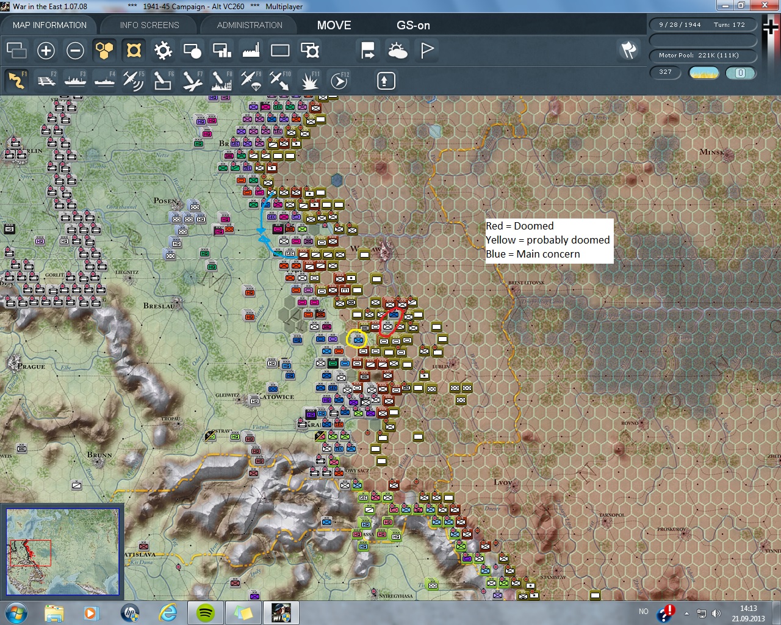Open Spotify from the Windows taskbar
The height and width of the screenshot is (625, 781).
coord(206,612)
